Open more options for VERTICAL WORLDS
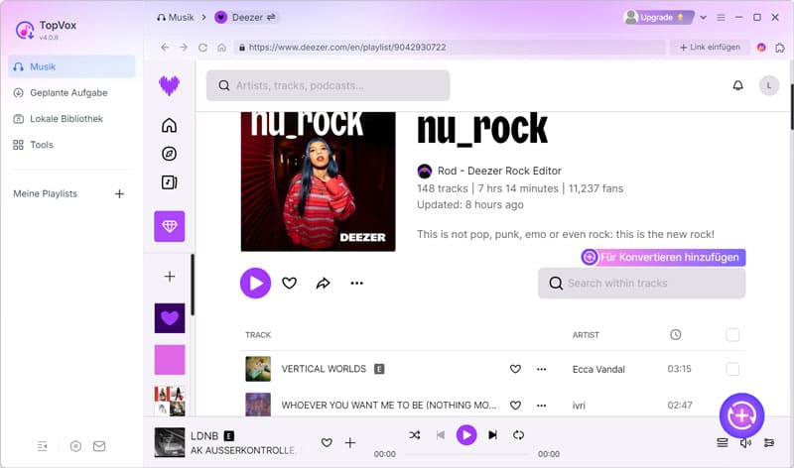The width and height of the screenshot is (794, 468). click(x=541, y=369)
